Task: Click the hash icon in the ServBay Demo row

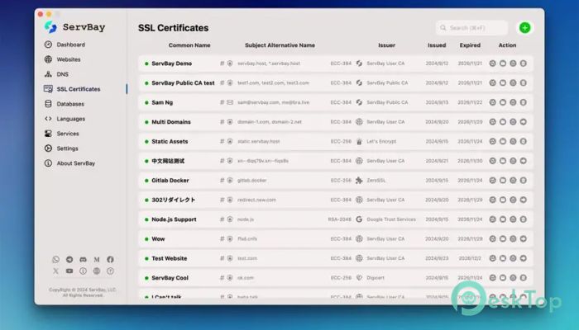Action: (222, 64)
